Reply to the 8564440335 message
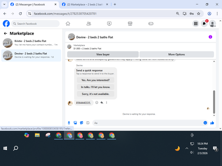The width and height of the screenshot is (222, 166). 102,103
